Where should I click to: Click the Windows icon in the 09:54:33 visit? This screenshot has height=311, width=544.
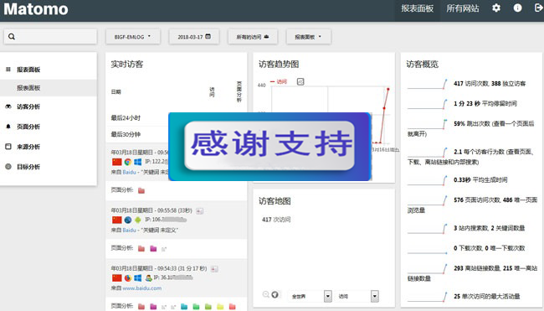[138, 277]
